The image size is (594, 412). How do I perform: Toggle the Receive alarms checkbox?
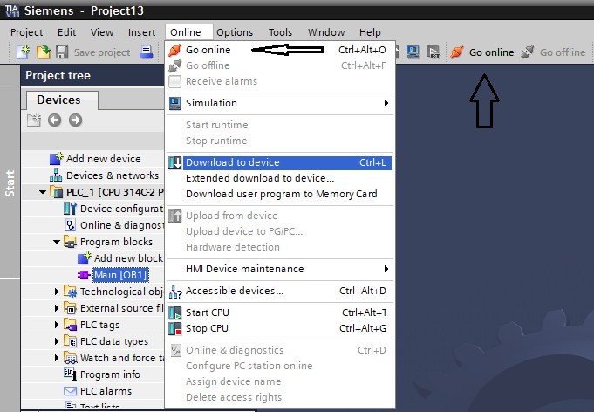pos(174,81)
